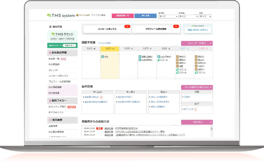Click 自会員の申込み返事待ち link
The width and height of the screenshot is (264, 162).
coord(96,102)
